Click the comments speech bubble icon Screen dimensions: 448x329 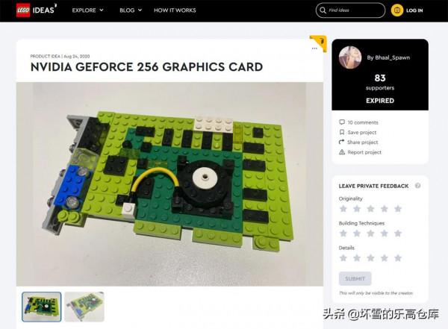pyautogui.click(x=342, y=122)
